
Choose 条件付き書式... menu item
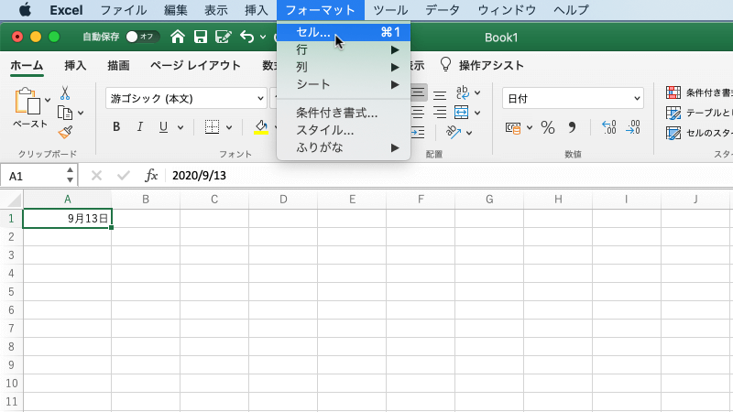coord(344,113)
